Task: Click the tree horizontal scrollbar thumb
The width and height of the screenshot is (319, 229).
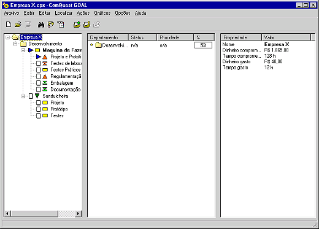Action: click(x=34, y=214)
